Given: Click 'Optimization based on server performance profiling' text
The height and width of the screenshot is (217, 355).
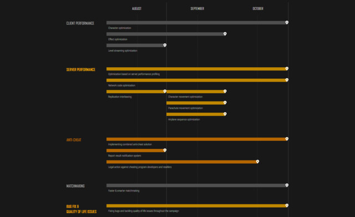Looking at the screenshot, I should [x=134, y=74].
